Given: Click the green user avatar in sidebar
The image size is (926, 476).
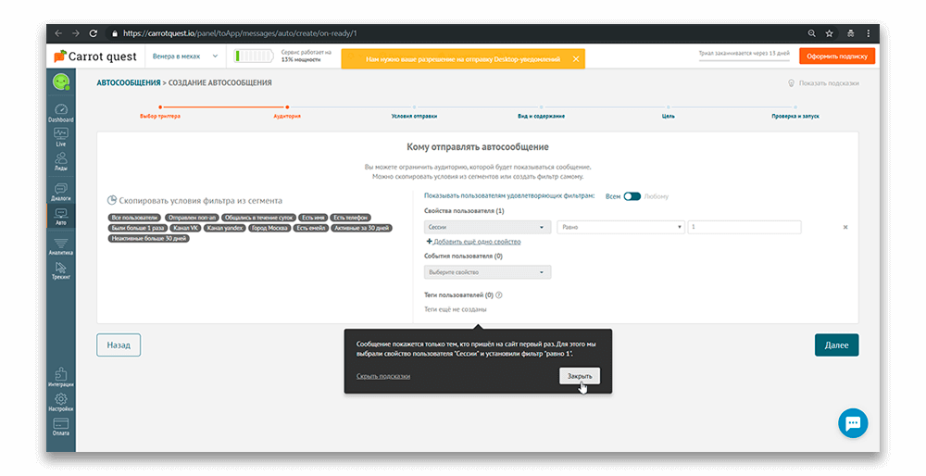Looking at the screenshot, I should (61, 81).
